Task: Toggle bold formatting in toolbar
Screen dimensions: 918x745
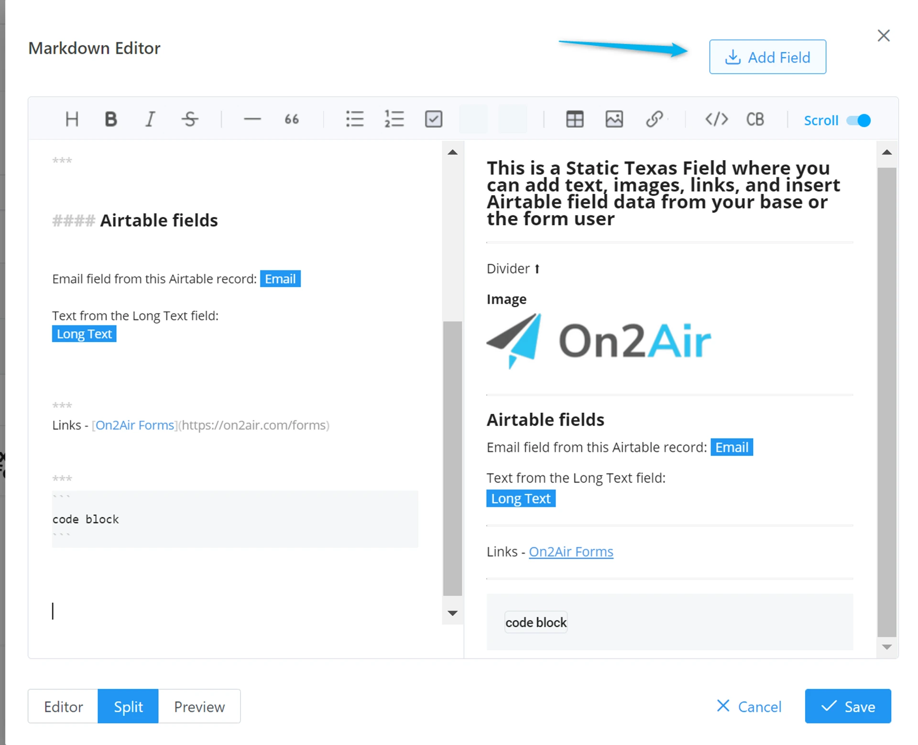Action: coord(111,119)
